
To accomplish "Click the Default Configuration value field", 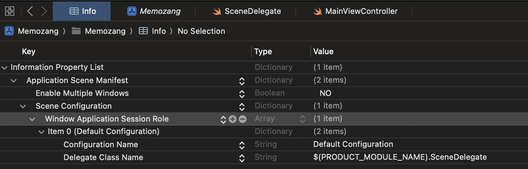I will (x=353, y=144).
